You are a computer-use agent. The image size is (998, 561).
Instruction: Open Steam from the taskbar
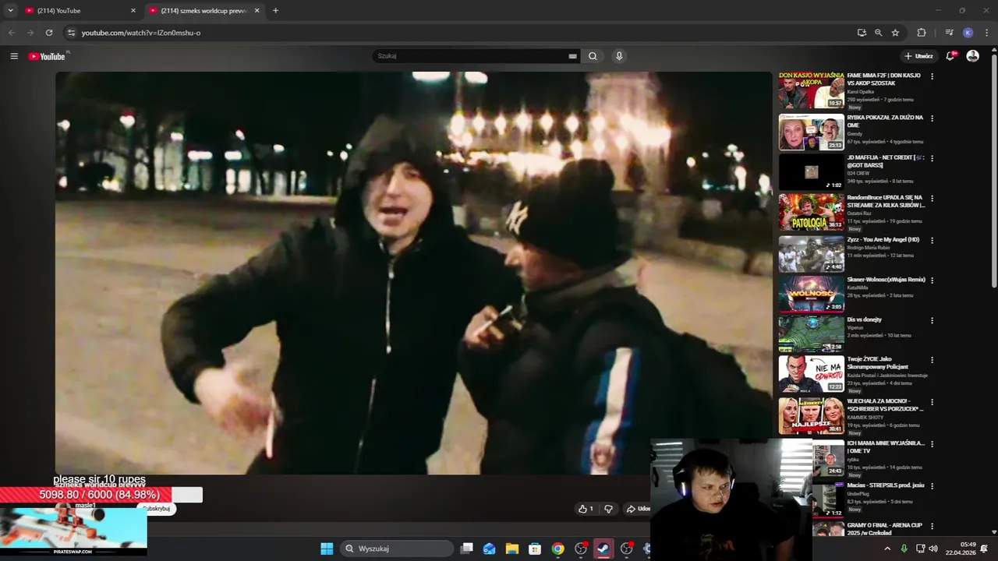(603, 549)
